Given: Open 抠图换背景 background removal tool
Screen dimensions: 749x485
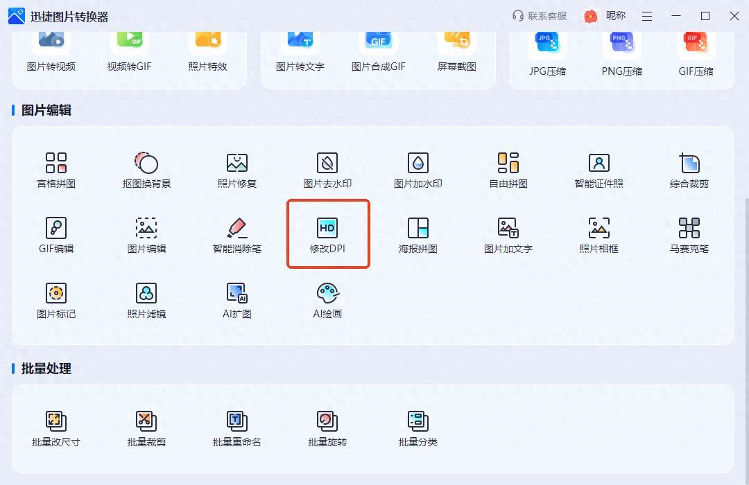Looking at the screenshot, I should pyautogui.click(x=146, y=170).
